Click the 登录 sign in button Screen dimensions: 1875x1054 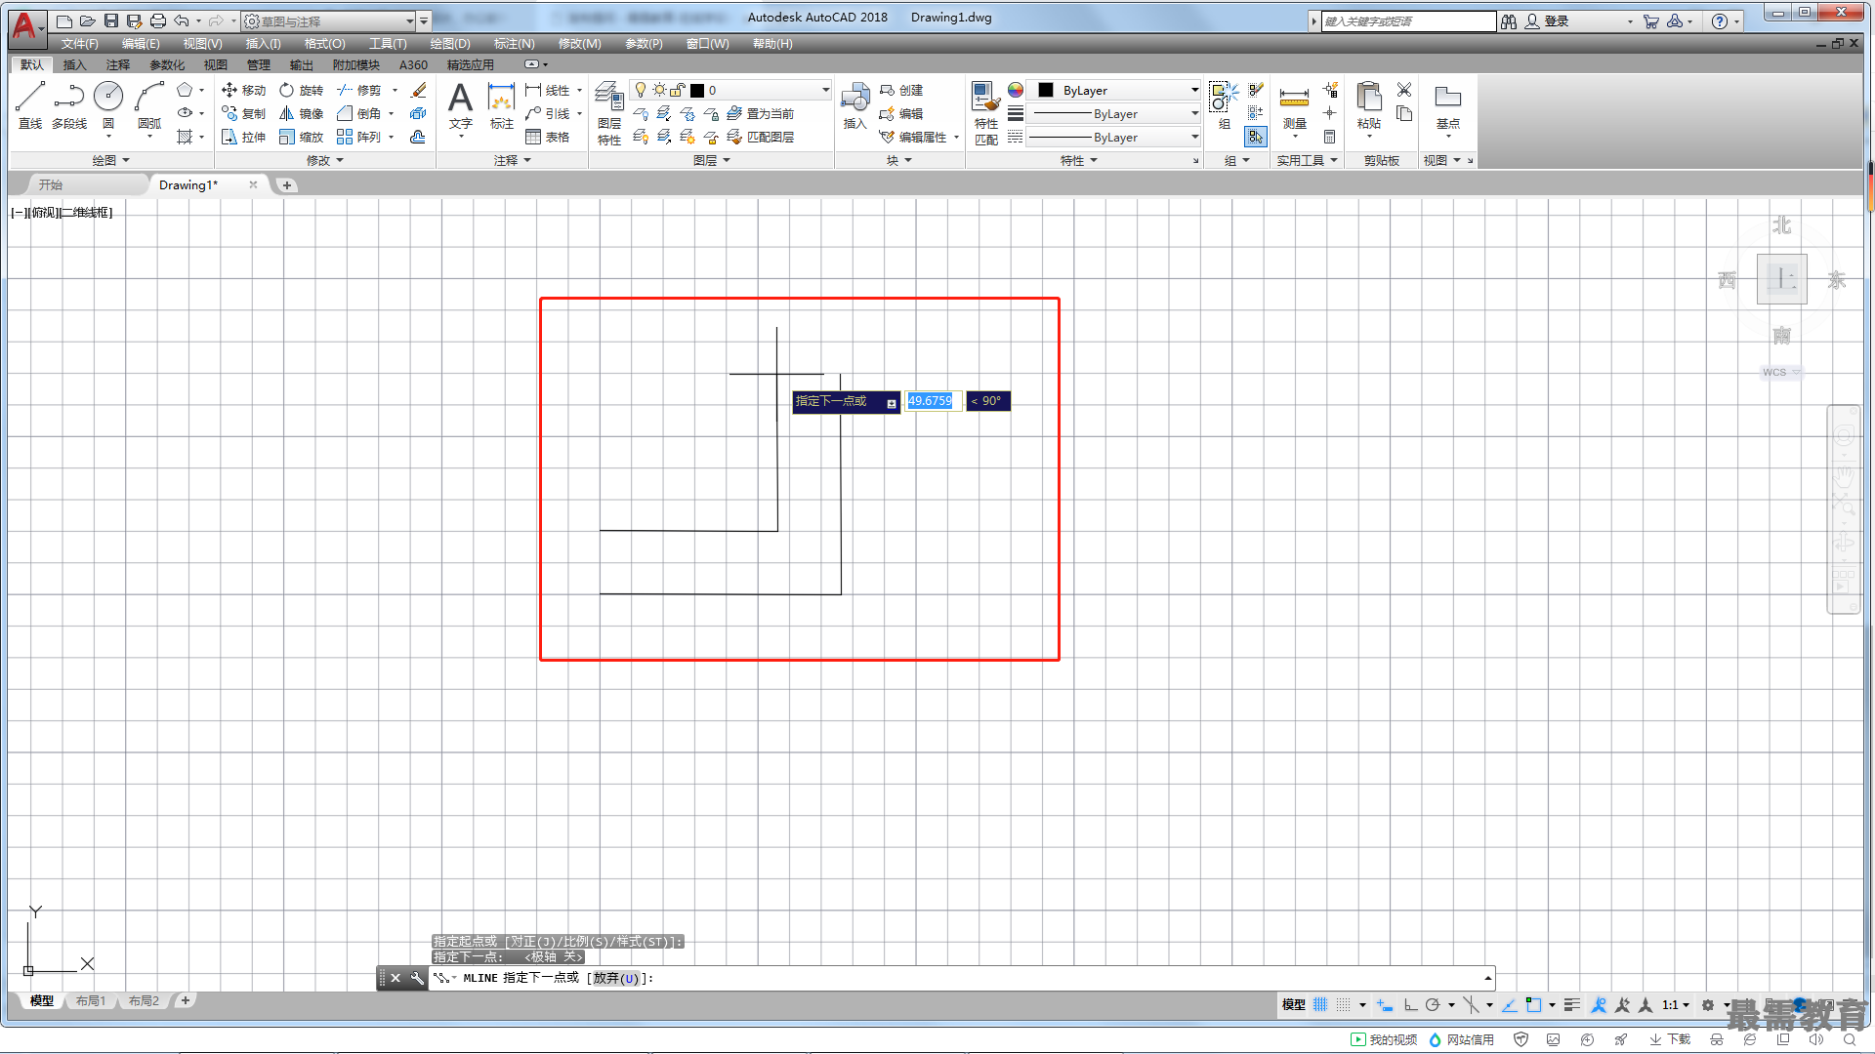(x=1548, y=20)
